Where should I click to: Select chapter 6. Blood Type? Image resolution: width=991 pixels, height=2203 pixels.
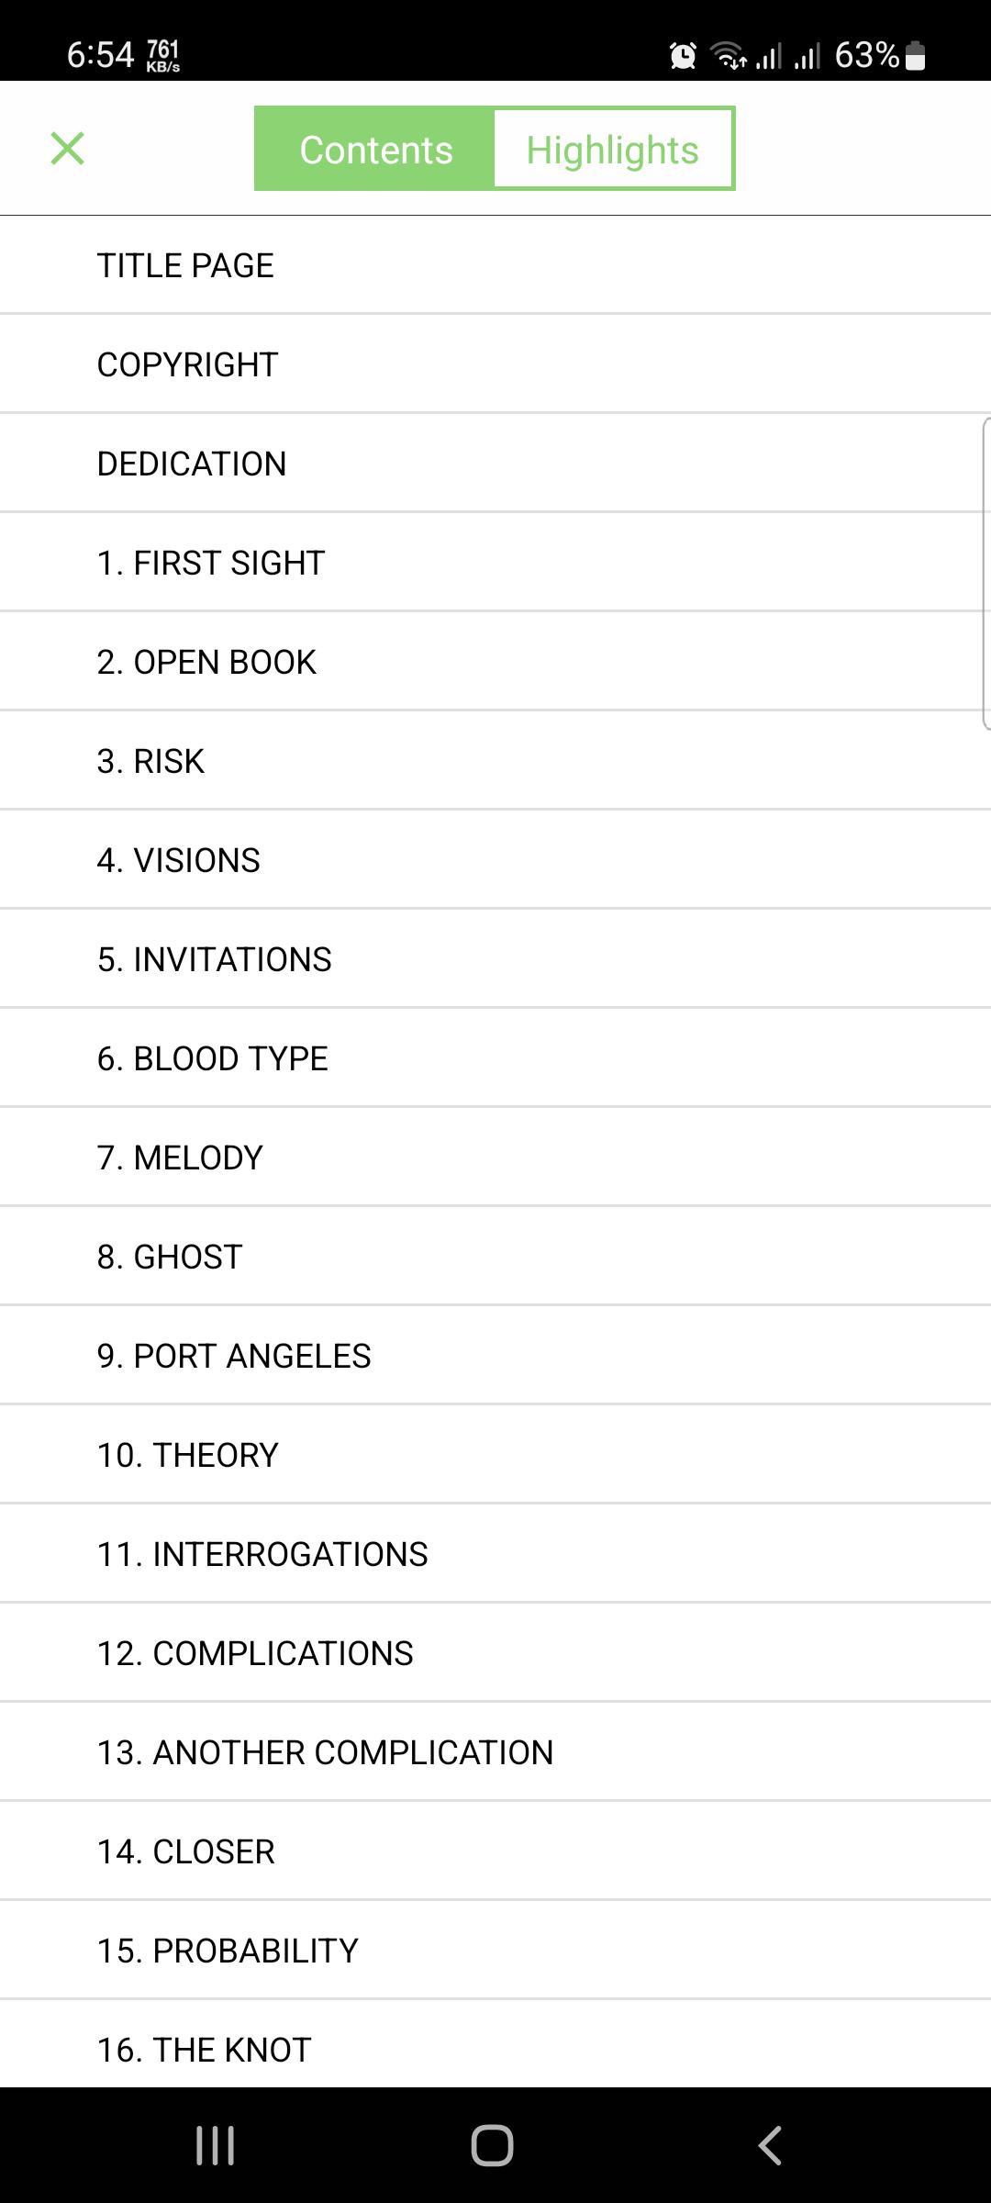coord(495,1058)
